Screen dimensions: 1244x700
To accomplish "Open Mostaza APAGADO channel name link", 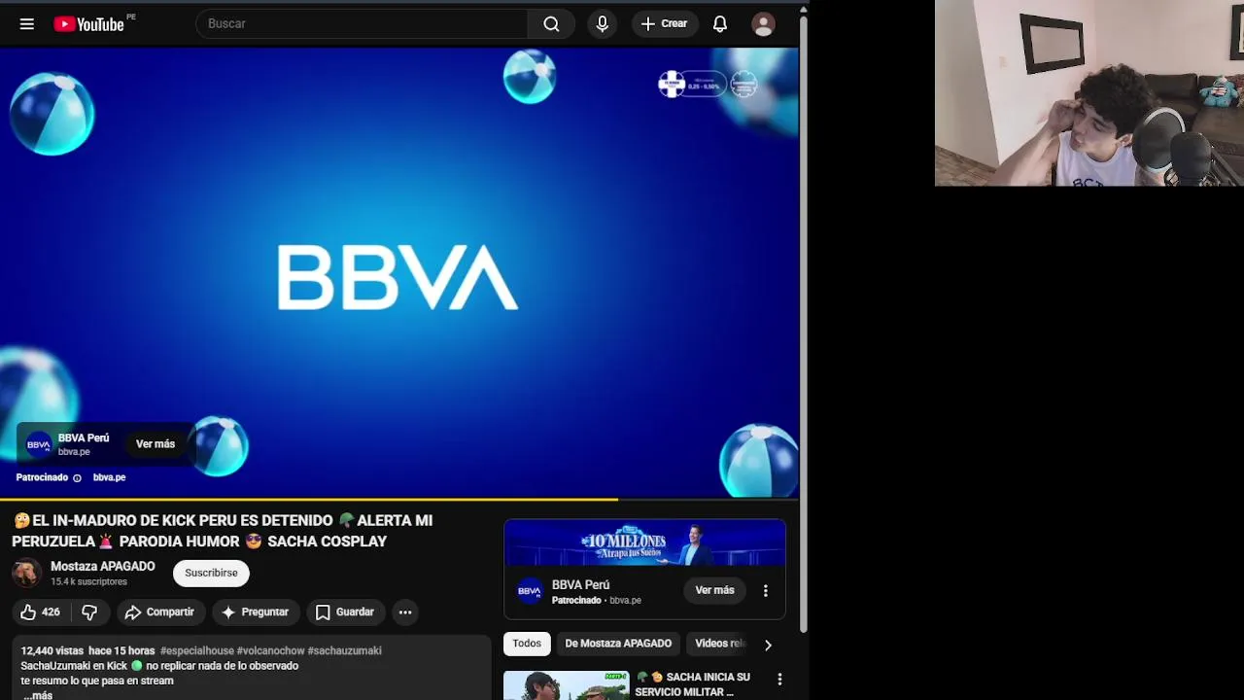I will tap(103, 567).
